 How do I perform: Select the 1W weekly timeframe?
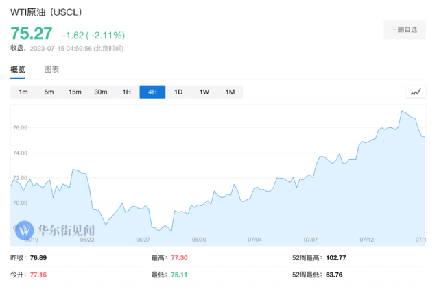tap(204, 92)
